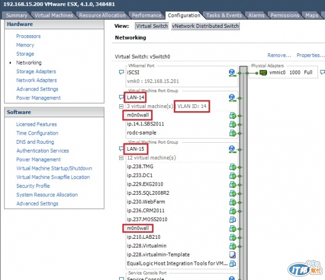Click VM icon beside ip.14.1.SBS2011

pos(232,124)
